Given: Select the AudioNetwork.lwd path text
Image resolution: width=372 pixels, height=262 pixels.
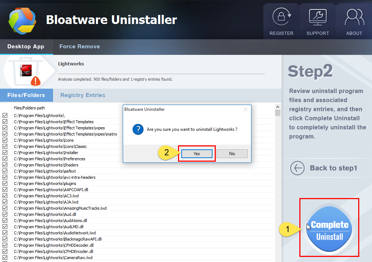Looking at the screenshot, I should click(x=55, y=233).
